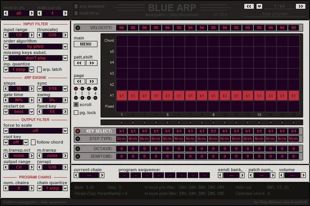Select page 2 radio dot
The image size is (310, 206).
(82, 88)
